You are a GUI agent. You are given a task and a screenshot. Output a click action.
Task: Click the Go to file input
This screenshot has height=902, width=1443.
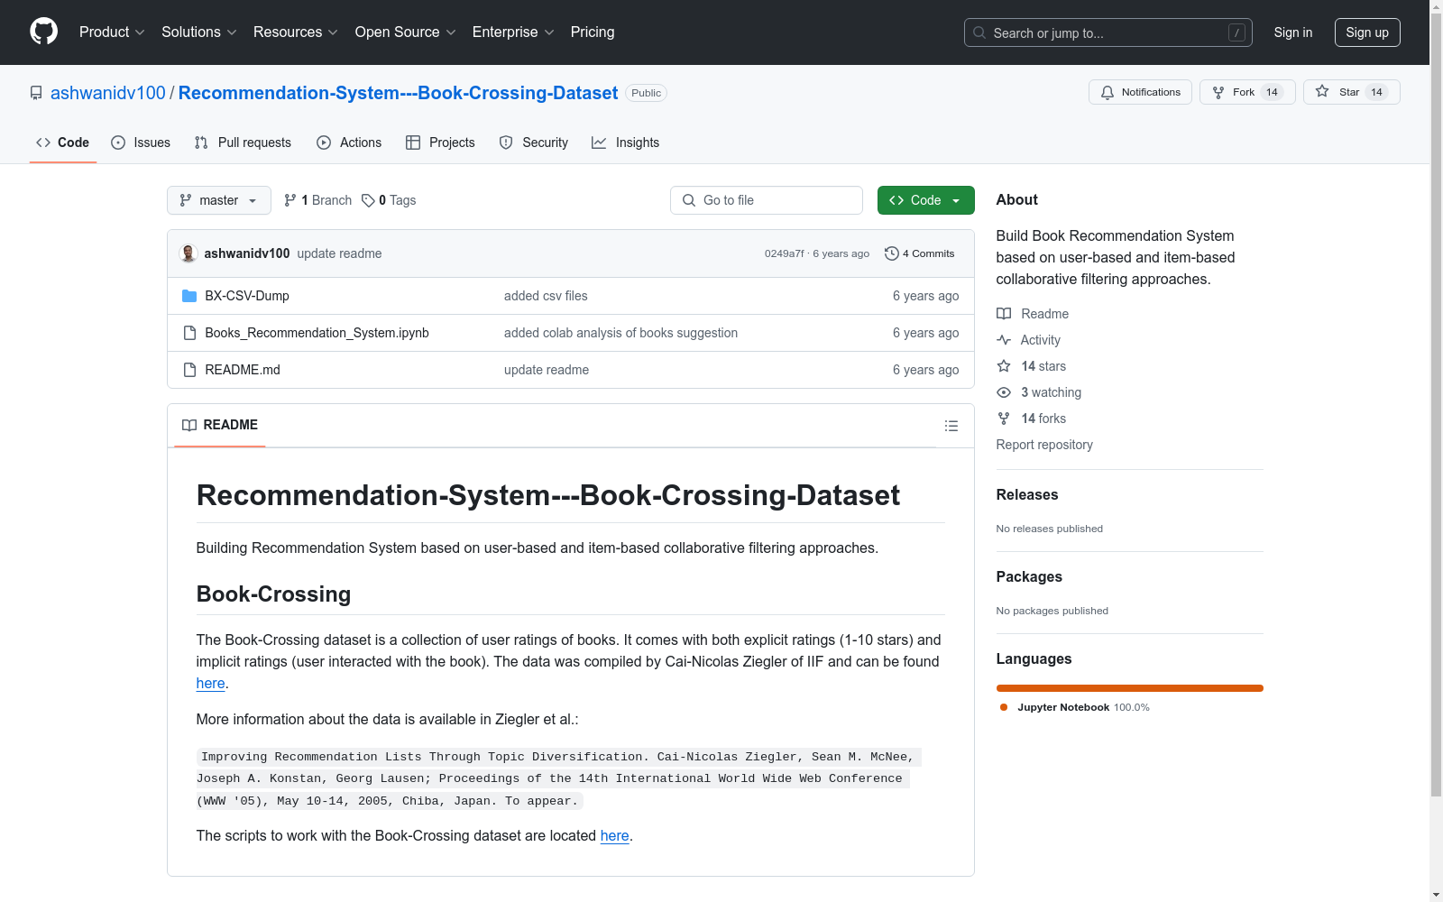coord(767,200)
